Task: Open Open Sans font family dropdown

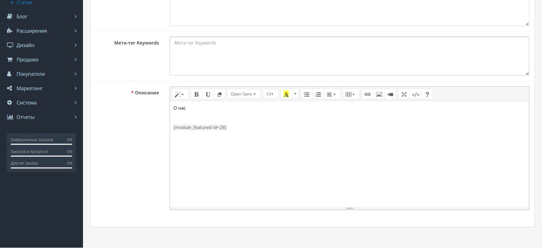Action: coord(244,94)
